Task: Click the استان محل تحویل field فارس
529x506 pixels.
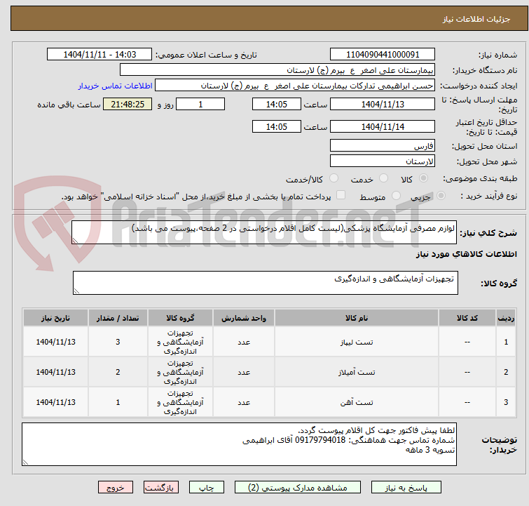Action: click(383, 146)
